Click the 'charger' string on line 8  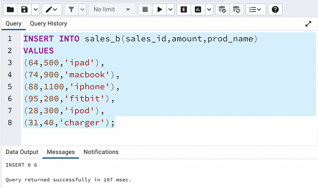(82, 123)
